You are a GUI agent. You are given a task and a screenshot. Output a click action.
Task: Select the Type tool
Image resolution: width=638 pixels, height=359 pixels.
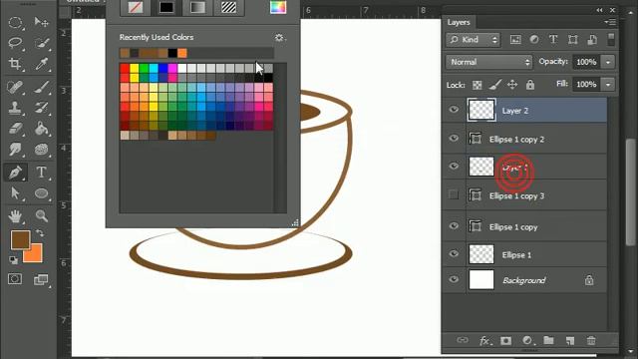pyautogui.click(x=41, y=173)
